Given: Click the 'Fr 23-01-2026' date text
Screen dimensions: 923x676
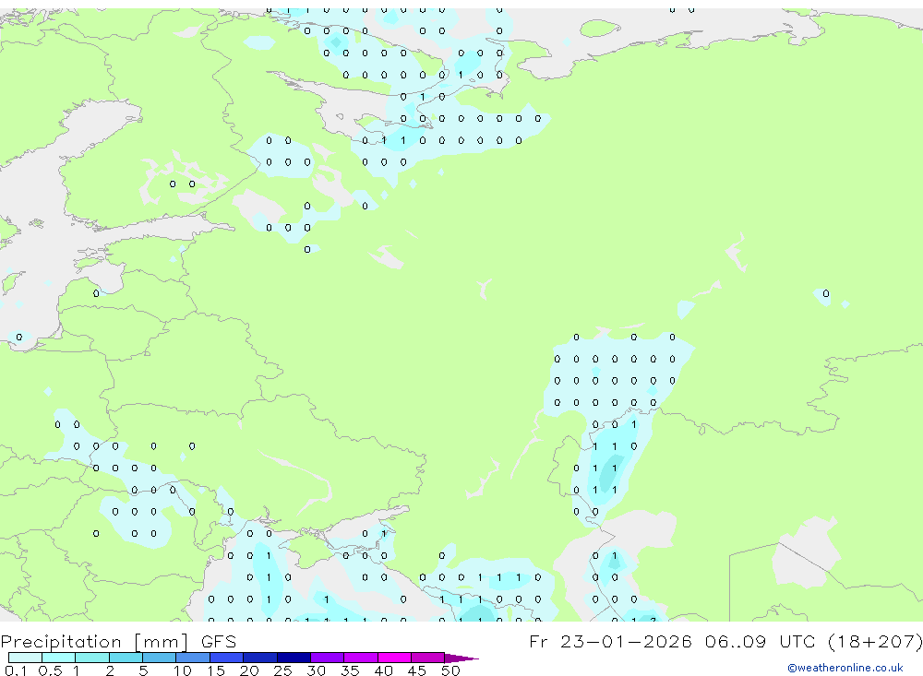Looking at the screenshot, I should [x=610, y=641].
